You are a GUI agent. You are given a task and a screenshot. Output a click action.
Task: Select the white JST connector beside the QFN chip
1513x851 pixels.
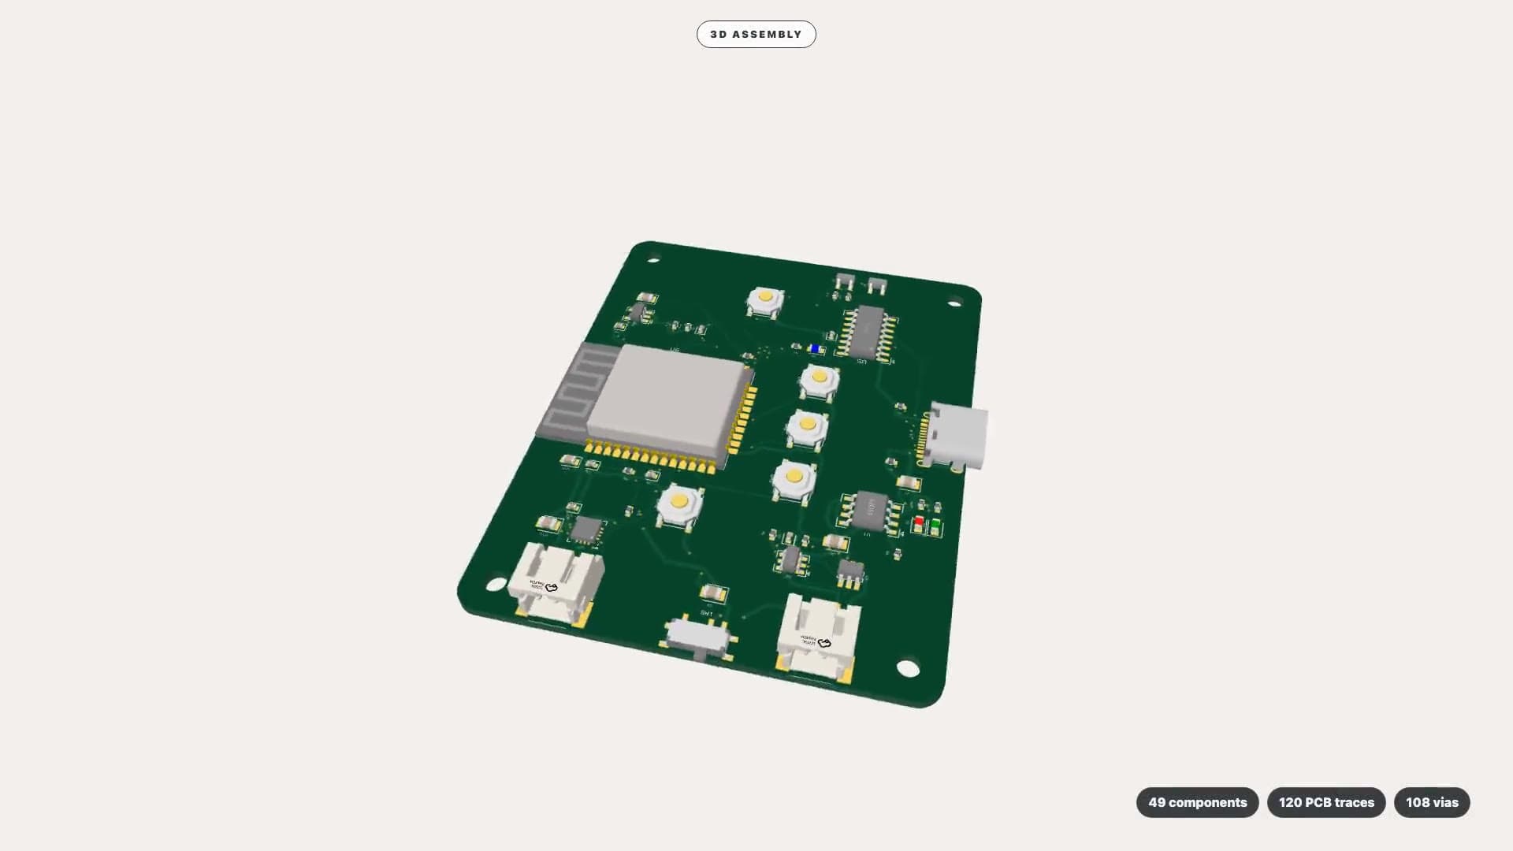pos(556,585)
